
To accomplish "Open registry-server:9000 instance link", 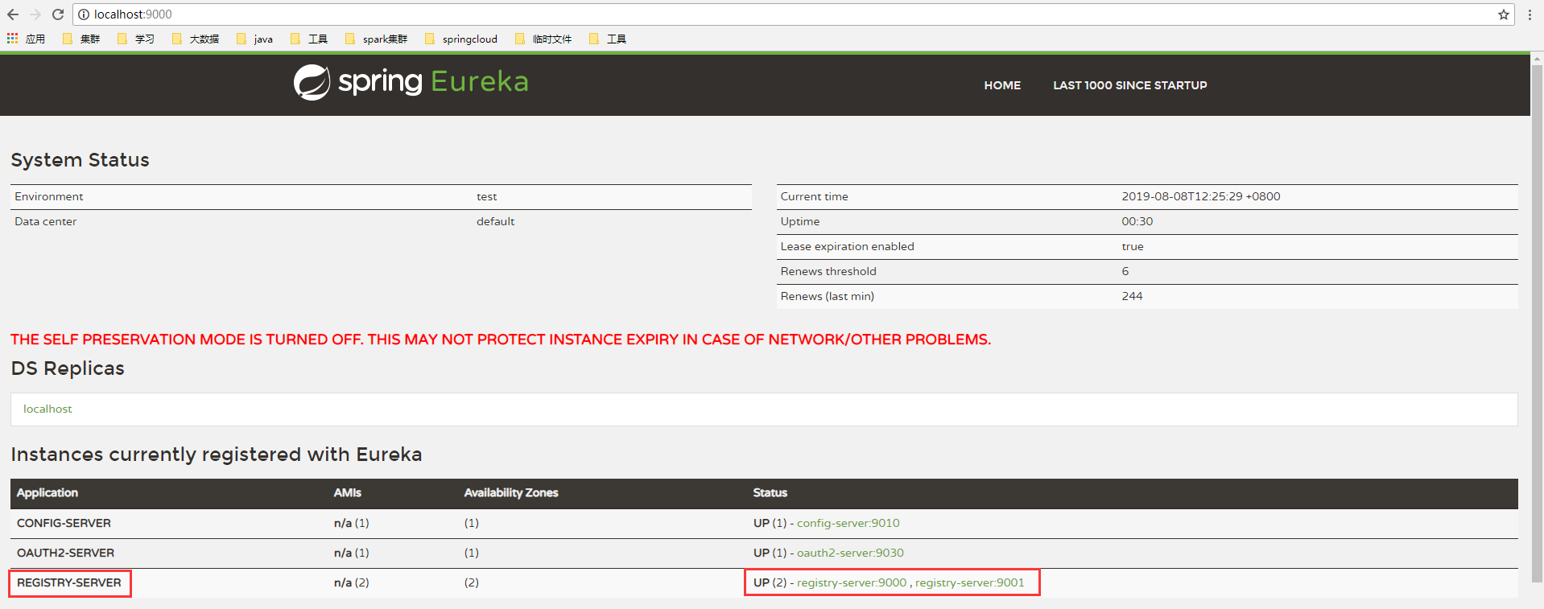I will pos(852,582).
